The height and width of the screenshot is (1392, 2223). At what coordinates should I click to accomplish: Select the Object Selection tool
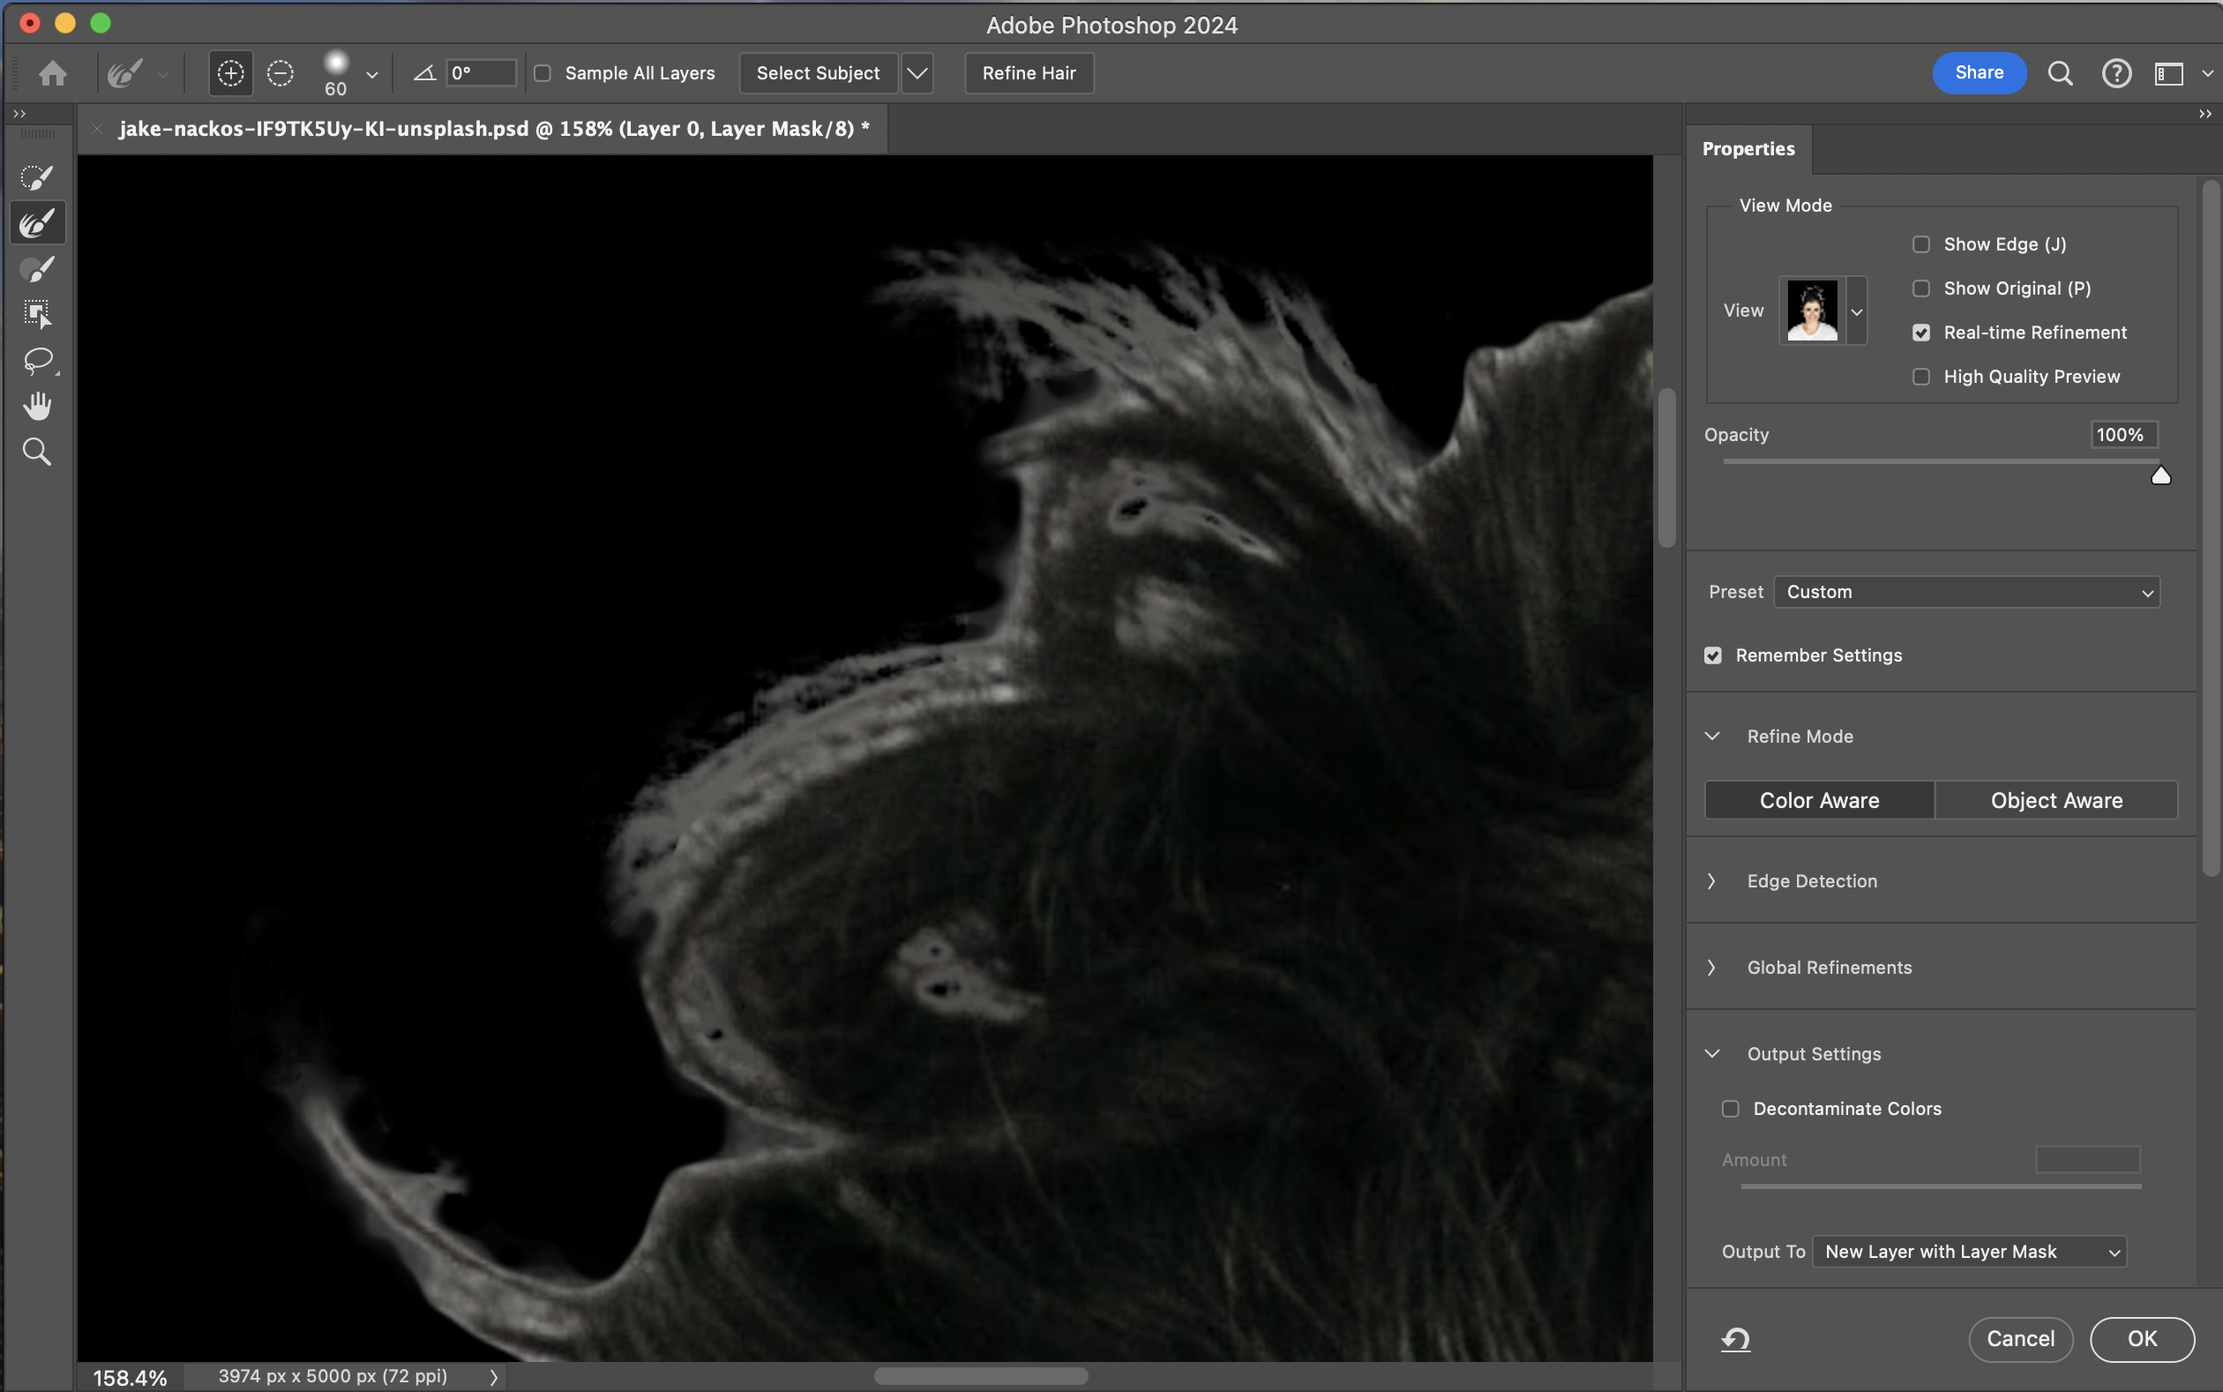coord(37,314)
